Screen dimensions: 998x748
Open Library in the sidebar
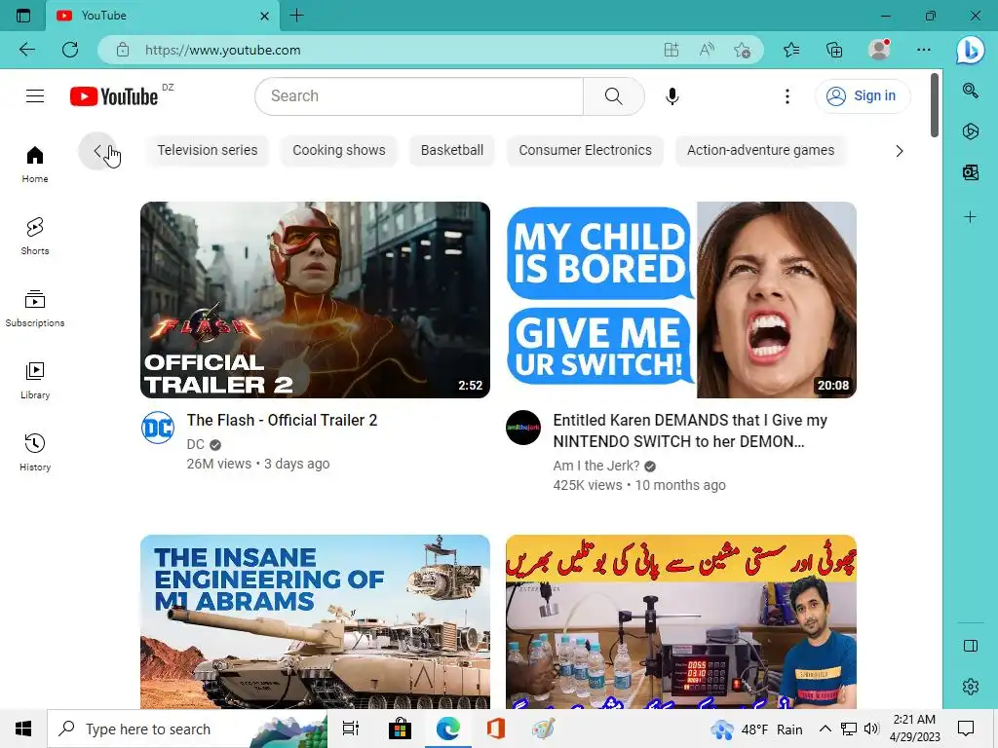click(x=35, y=380)
